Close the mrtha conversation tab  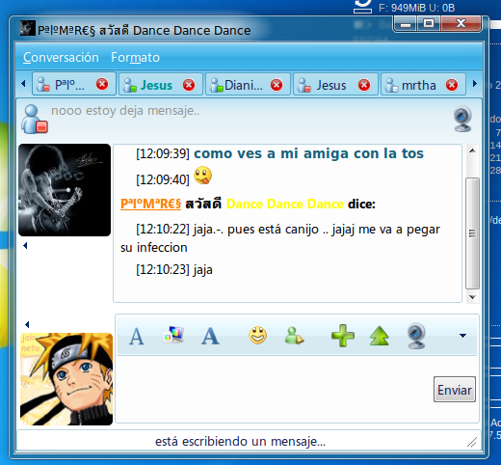(452, 85)
